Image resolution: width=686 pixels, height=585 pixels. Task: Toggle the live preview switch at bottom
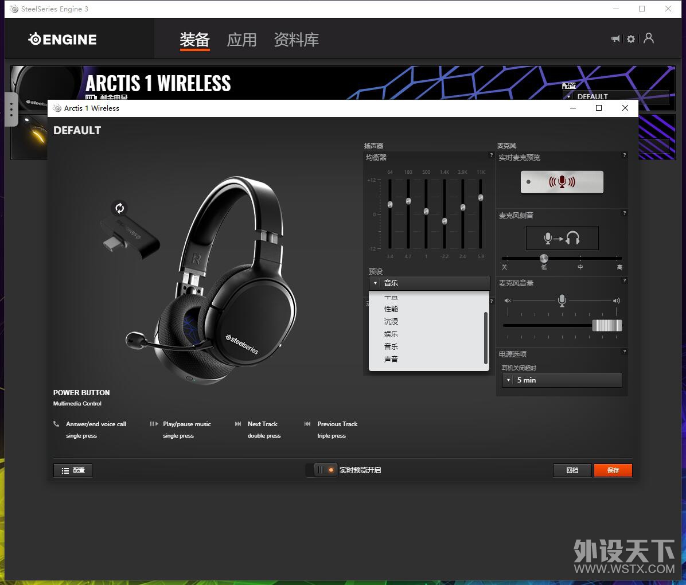pyautogui.click(x=322, y=470)
